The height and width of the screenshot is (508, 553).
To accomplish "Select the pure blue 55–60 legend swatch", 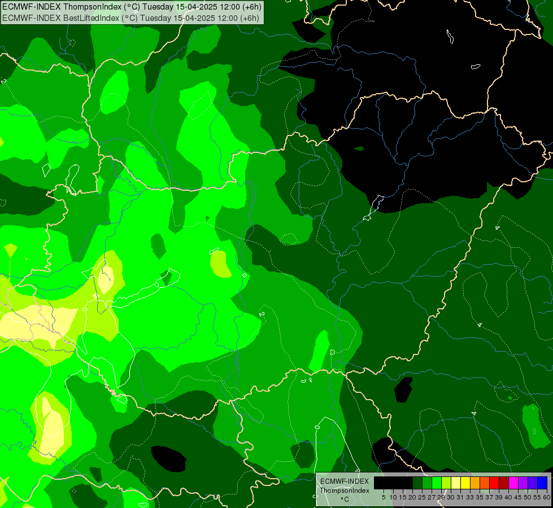I will (542, 483).
